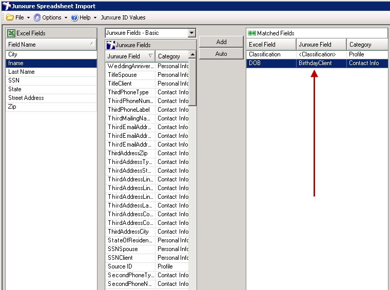390x290 pixels.
Task: Select TitleSpouse in Junxure Fields
Action: tap(147, 75)
